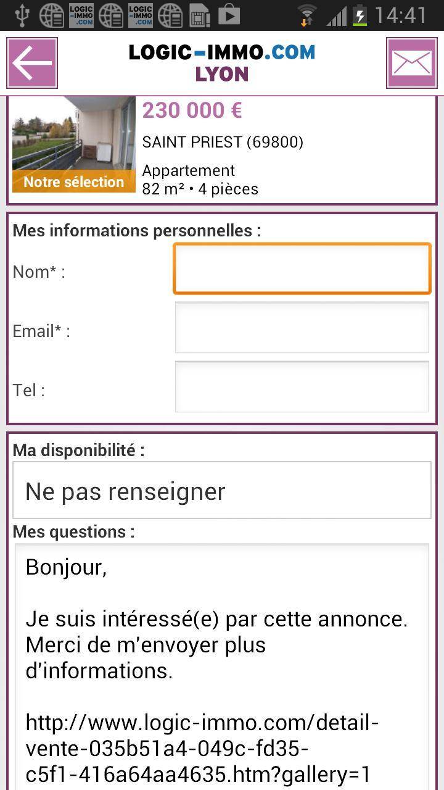Tap the Wi-Fi signal status icon

point(306,15)
